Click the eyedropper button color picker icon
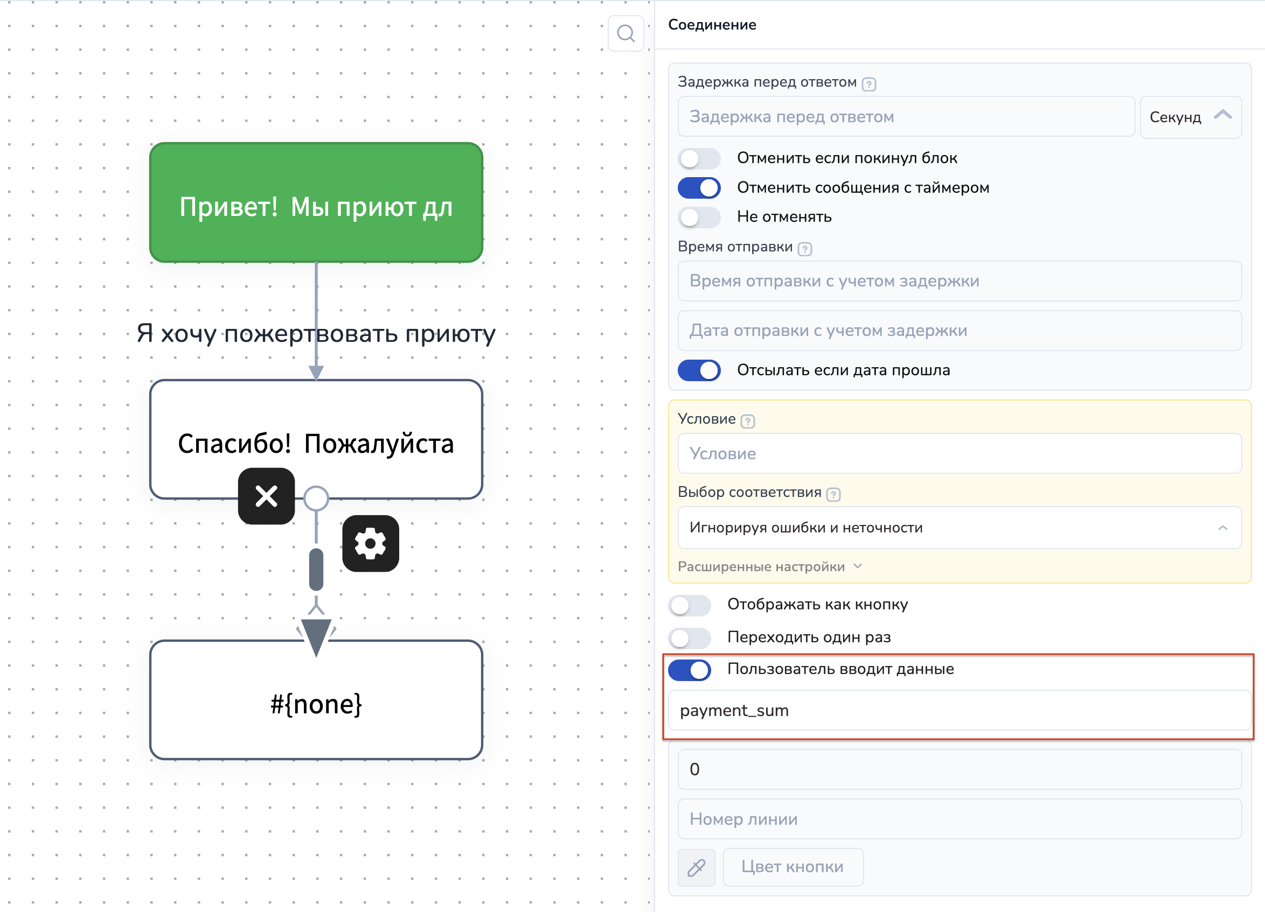Image resolution: width=1265 pixels, height=912 pixels. click(x=696, y=867)
